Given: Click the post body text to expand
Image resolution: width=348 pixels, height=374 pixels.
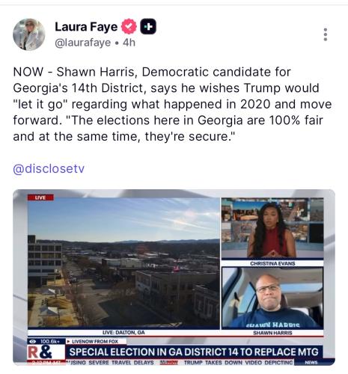Looking at the screenshot, I should [172, 104].
